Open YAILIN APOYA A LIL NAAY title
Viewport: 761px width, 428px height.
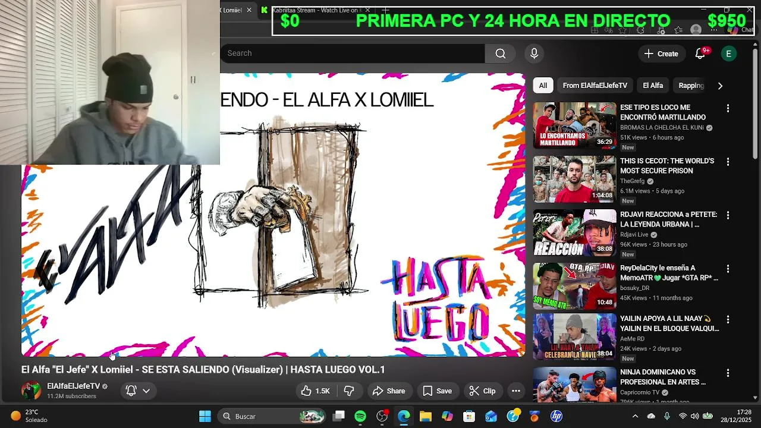click(x=669, y=323)
